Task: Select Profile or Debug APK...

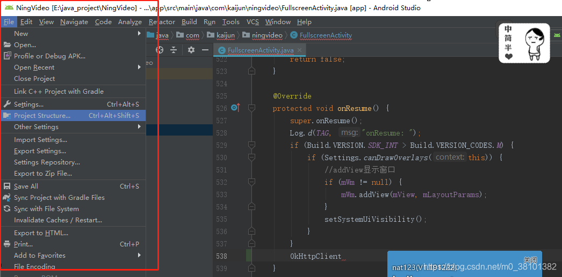Action: tap(73, 56)
